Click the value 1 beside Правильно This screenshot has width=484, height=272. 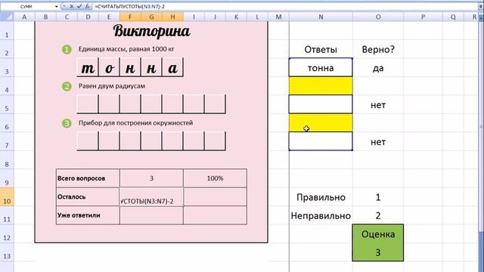(x=378, y=197)
